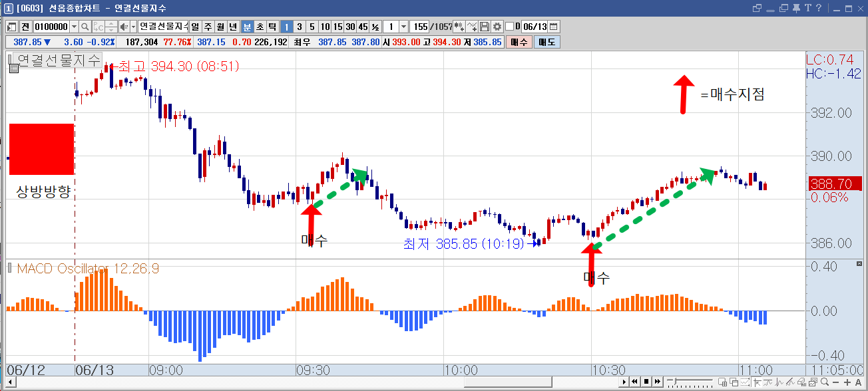This screenshot has width=868, height=391.
Task: Expand the speaker options dropdown arrow
Action: (133, 27)
